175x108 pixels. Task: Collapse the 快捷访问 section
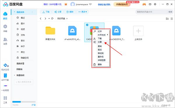tap(15, 75)
